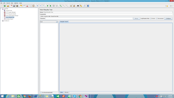Click the Search binoculars icon
Viewport: 174px width, 98px height.
coord(78,6)
